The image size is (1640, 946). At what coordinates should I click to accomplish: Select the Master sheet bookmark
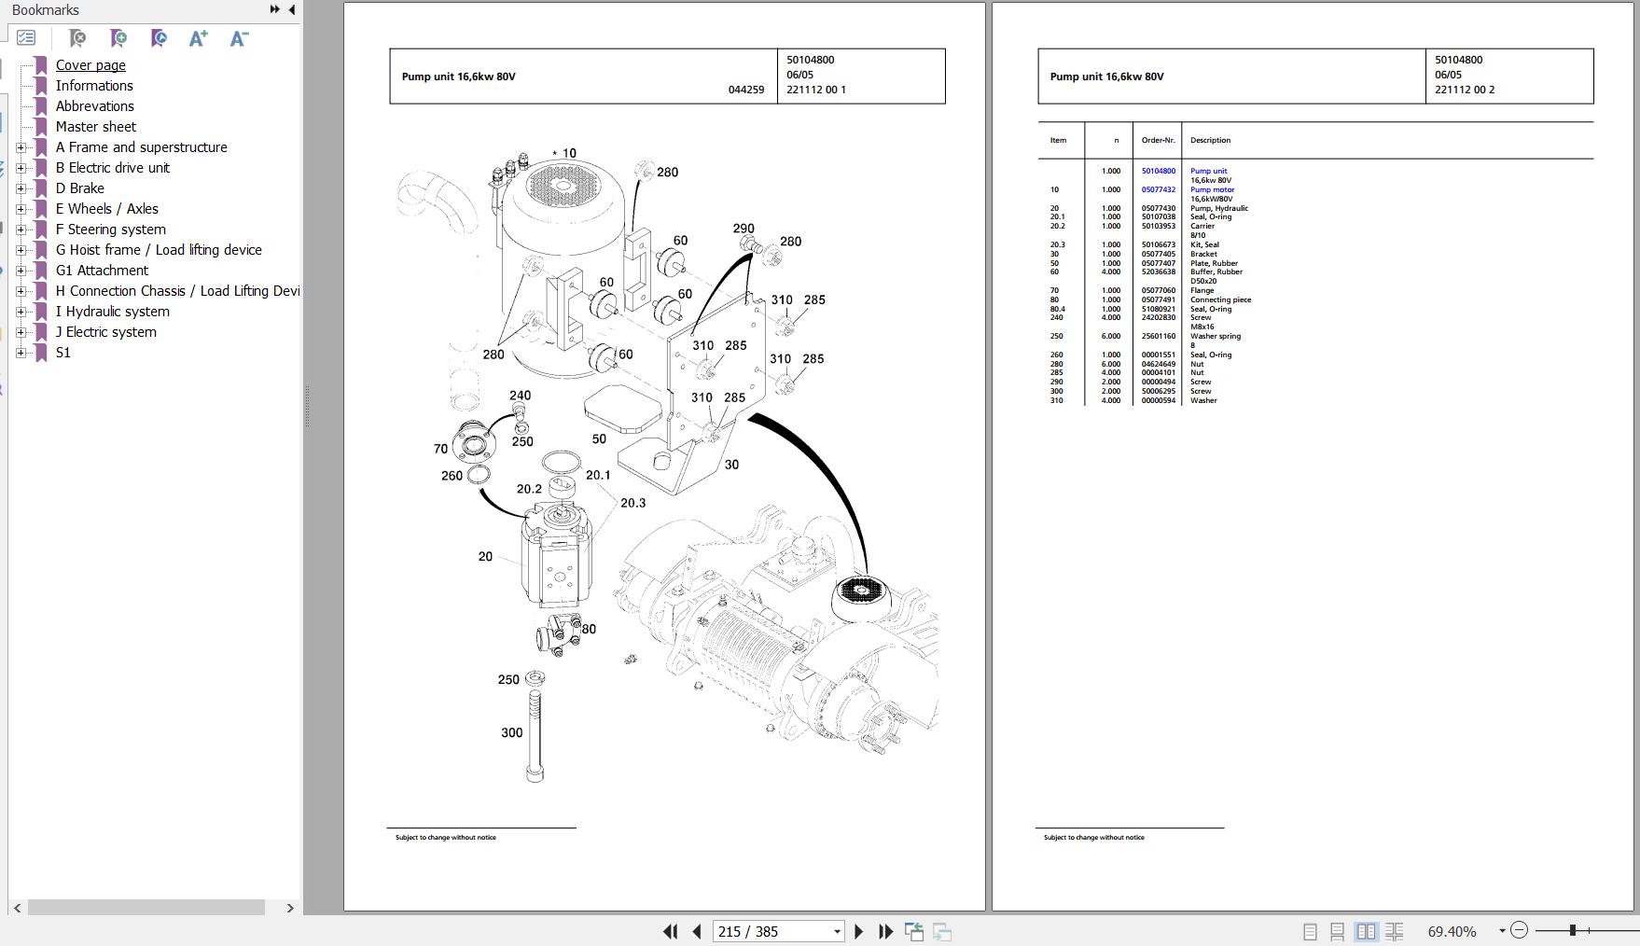coord(95,127)
